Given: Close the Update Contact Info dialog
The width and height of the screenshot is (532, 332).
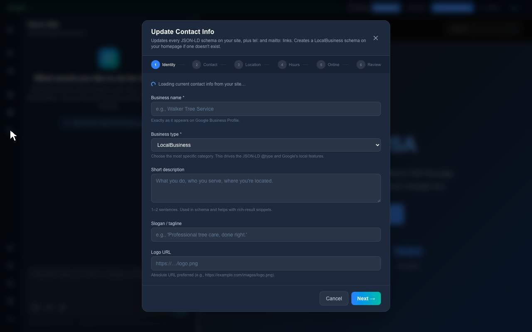Looking at the screenshot, I should tap(376, 38).
